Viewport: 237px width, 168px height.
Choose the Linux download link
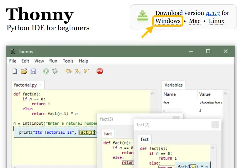[x=216, y=21]
